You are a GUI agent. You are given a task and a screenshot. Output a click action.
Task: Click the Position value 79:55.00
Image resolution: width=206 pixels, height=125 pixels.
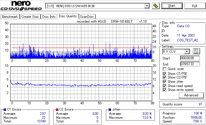pos(196,118)
